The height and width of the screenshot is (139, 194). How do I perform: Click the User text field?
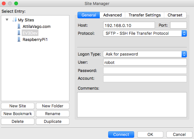point(145,62)
